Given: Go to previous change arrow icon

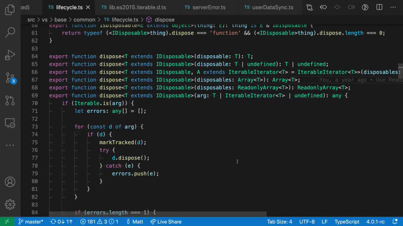Looking at the screenshot, I should [x=323, y=7].
